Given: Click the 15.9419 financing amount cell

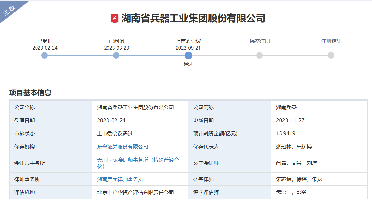Looking at the screenshot, I should click(286, 134).
